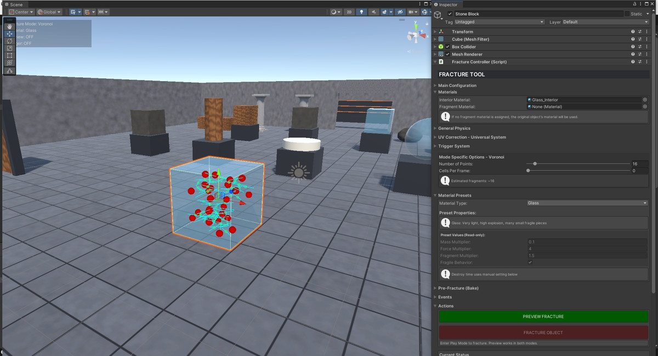Open the Global orientation dropdown
Screen dimensions: 658x356
tap(49, 12)
